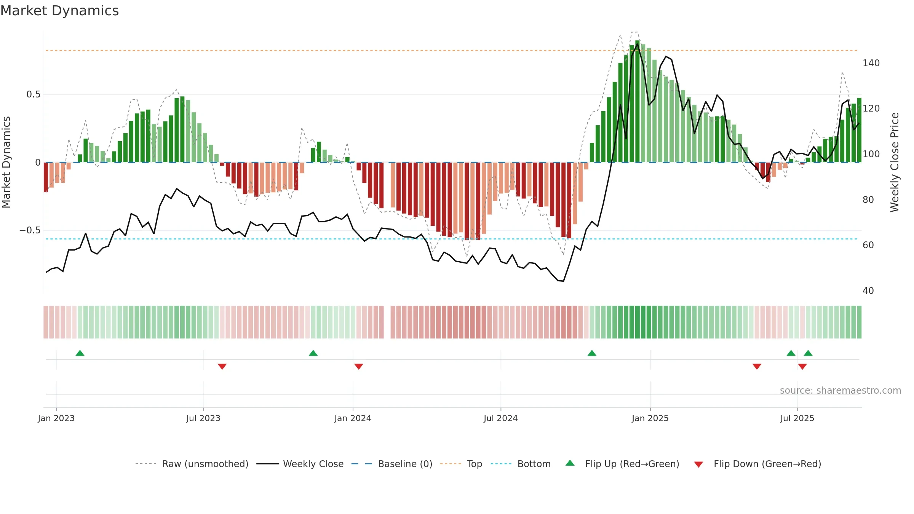Select the flip-up marker in autumn 2024
The image size is (914, 514).
(x=592, y=353)
